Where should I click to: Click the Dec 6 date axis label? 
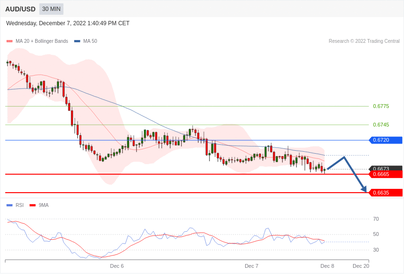point(117,266)
